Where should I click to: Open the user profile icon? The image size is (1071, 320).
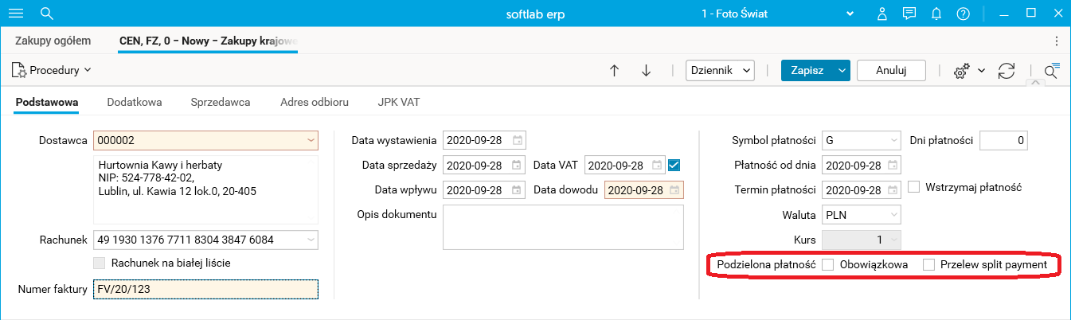(x=882, y=14)
